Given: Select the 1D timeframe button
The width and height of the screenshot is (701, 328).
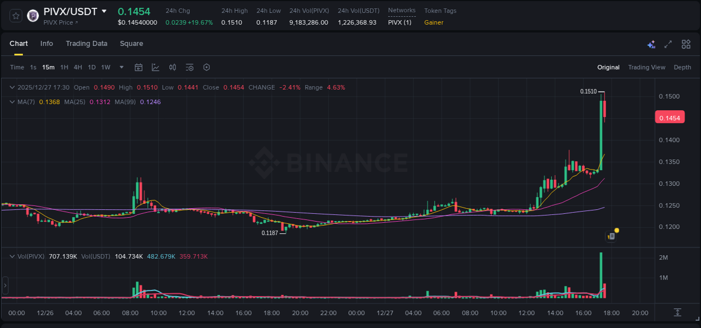Looking at the screenshot, I should coord(91,67).
